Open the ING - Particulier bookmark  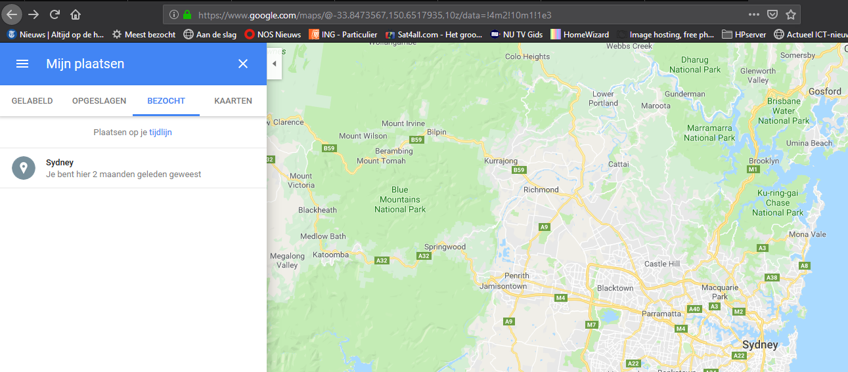(x=343, y=35)
